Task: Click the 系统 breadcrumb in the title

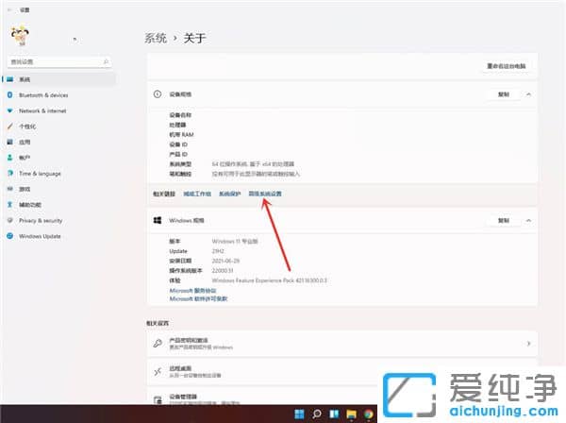Action: click(x=156, y=38)
